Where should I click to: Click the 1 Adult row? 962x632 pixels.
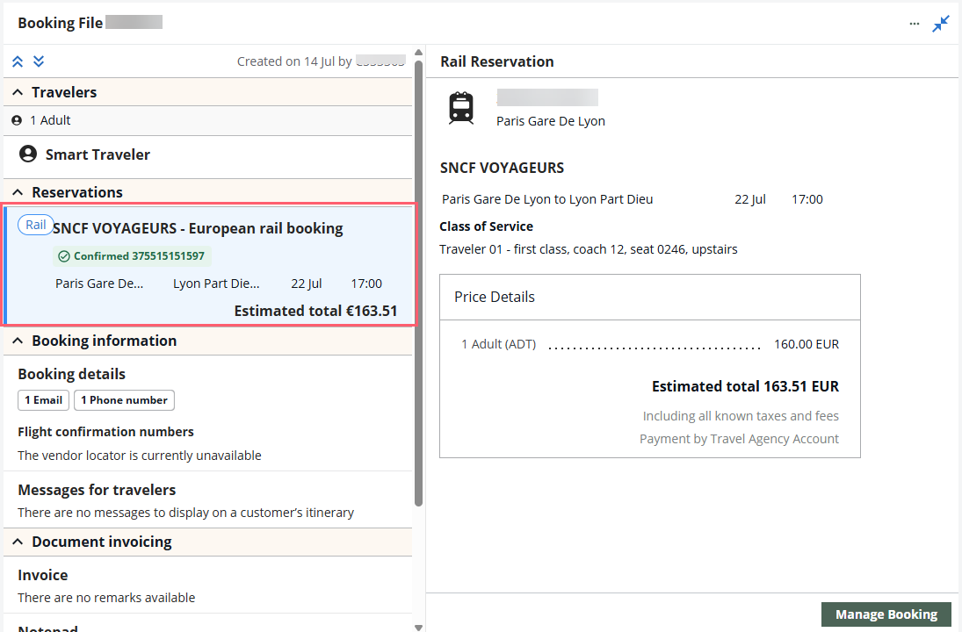(208, 121)
